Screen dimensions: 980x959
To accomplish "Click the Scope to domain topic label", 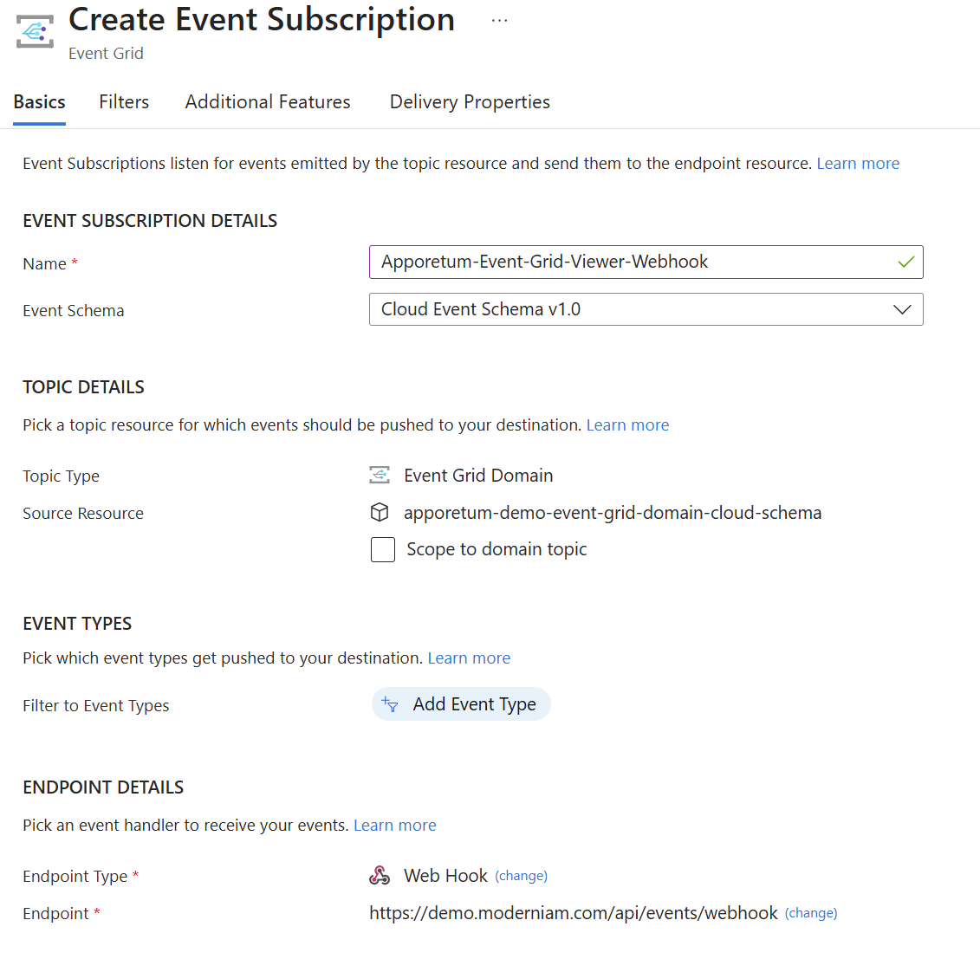I will (x=496, y=549).
